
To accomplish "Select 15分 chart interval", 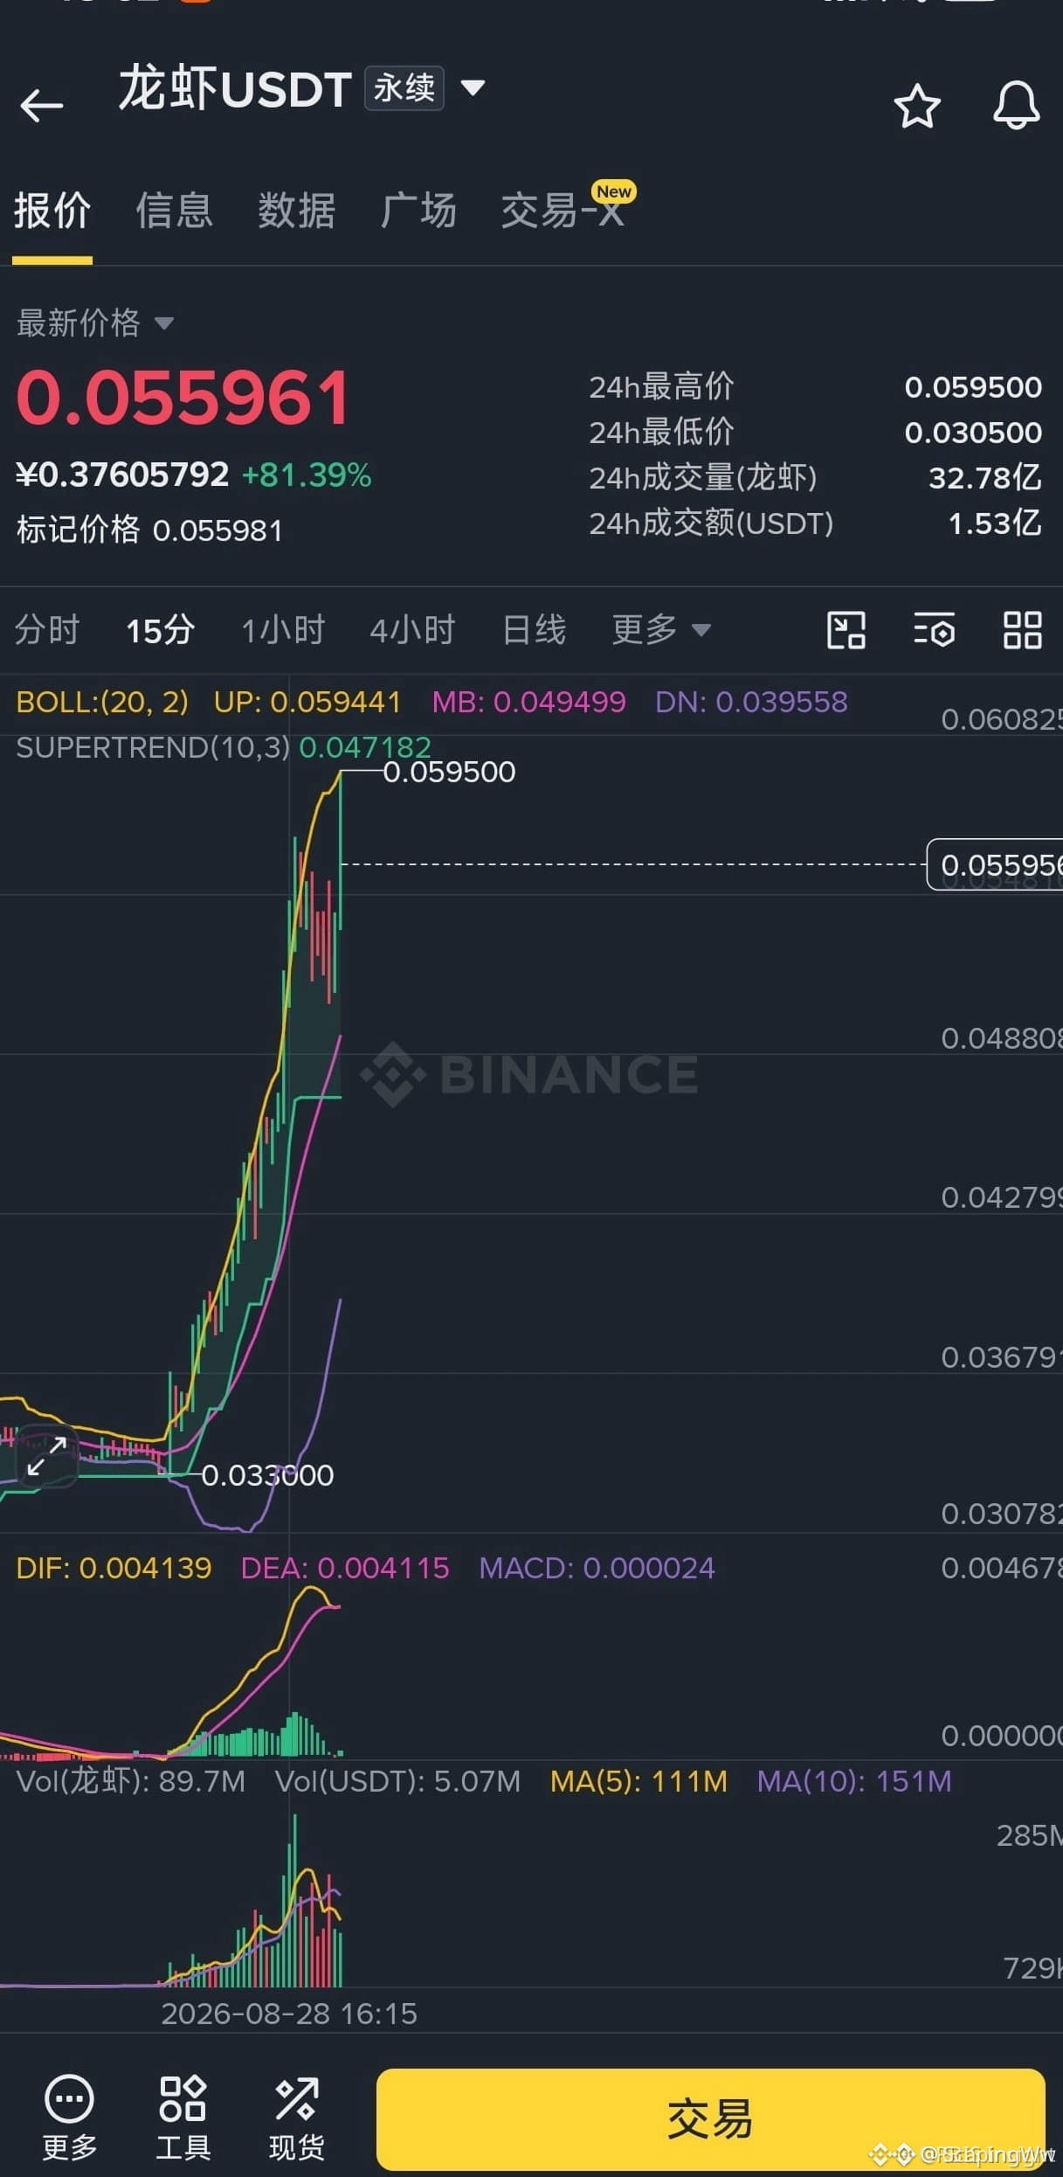I will click(x=160, y=630).
